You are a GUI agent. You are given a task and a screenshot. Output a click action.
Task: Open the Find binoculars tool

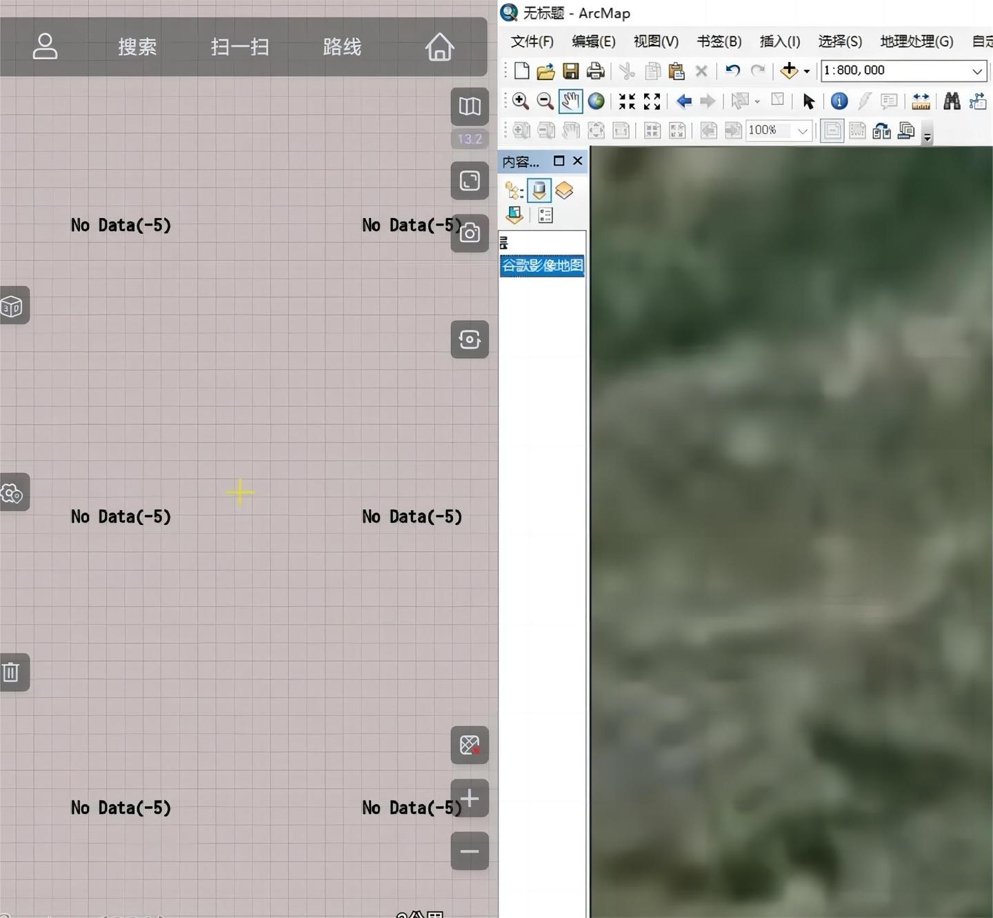[x=952, y=101]
